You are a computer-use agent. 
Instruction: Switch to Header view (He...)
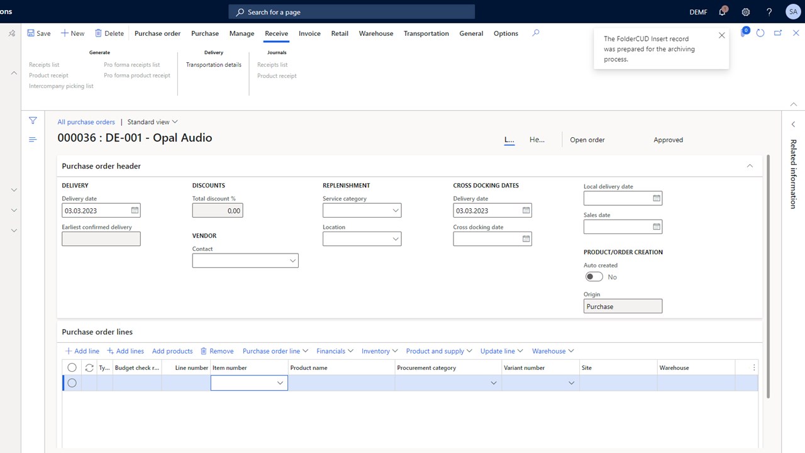tap(537, 140)
